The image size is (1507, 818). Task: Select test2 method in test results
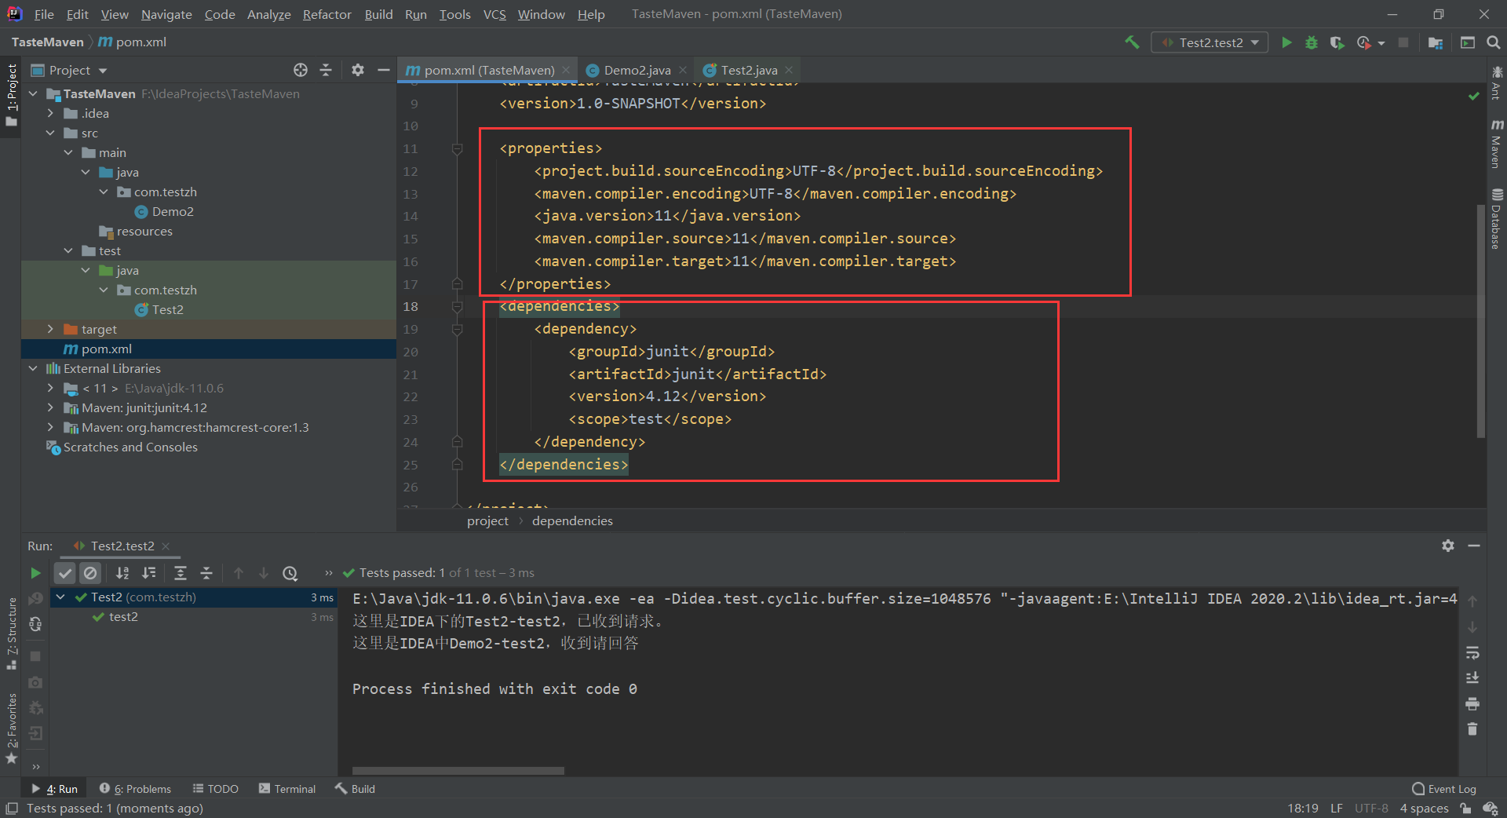point(123,617)
